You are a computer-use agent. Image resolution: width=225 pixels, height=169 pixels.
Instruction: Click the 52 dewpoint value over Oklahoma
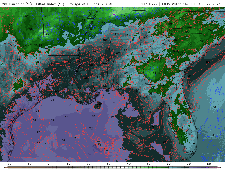click(x=48, y=34)
